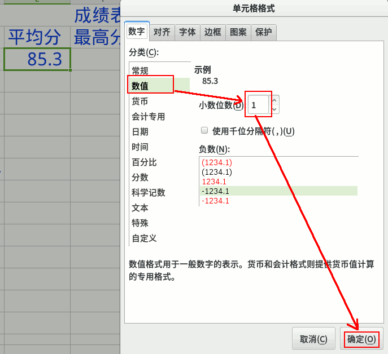Screen dimensions: 388x354
Task: Choose 常规 in the category list
Action: (x=140, y=70)
